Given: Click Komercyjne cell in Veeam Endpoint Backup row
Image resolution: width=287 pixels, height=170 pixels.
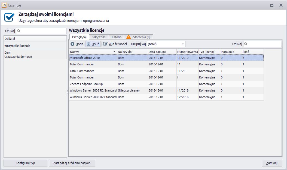Looking at the screenshot, I should 209,84.
